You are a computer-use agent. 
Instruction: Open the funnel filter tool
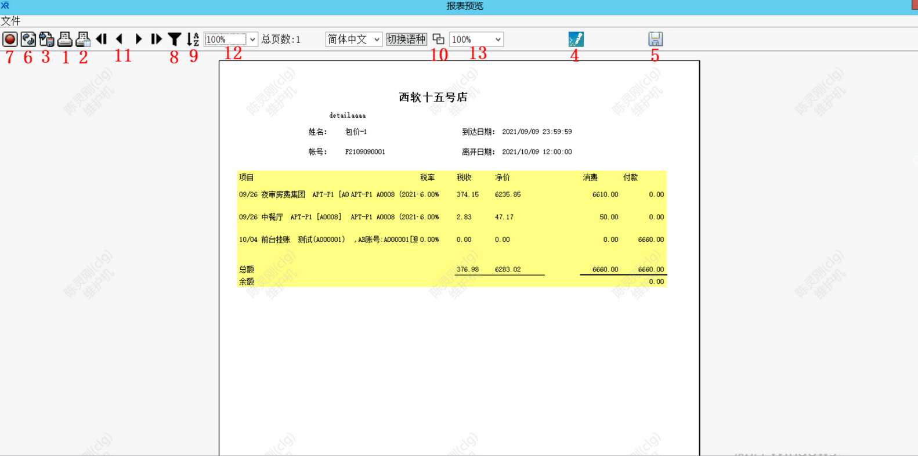click(174, 39)
